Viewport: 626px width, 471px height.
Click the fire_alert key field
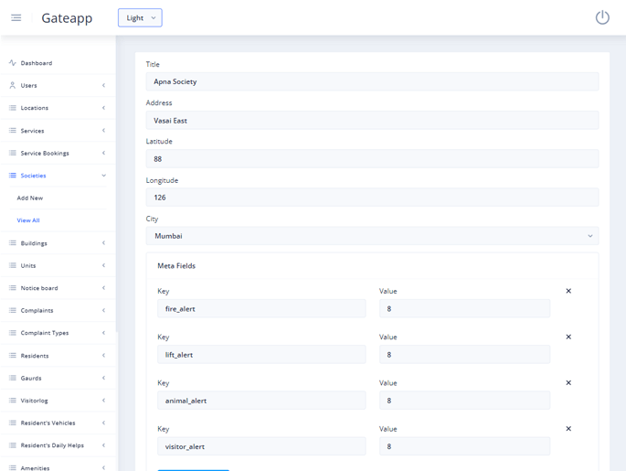(x=261, y=308)
